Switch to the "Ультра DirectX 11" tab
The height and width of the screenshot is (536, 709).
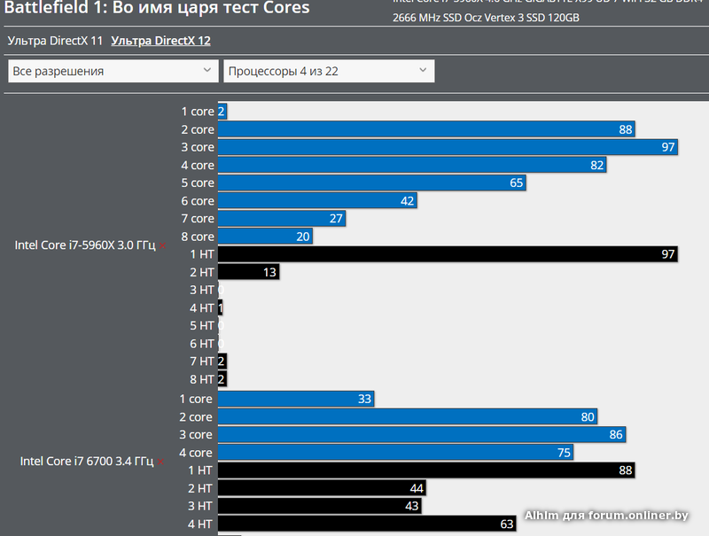pyautogui.click(x=55, y=41)
